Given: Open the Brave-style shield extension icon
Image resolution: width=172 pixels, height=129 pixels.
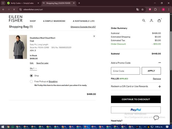Looking at the screenshot, I should tap(150, 10).
